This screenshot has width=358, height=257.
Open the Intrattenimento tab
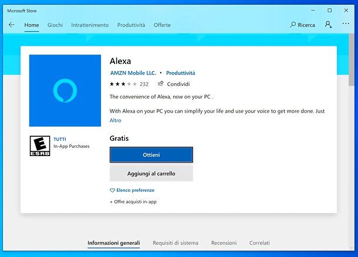90,25
